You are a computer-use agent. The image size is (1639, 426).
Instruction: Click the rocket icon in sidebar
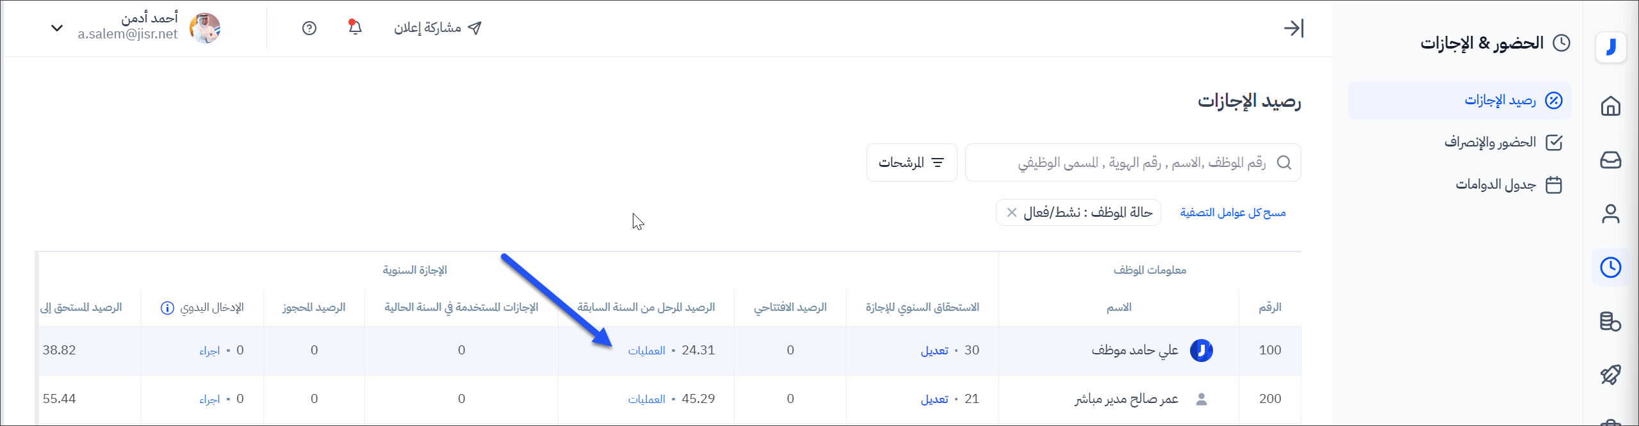pyautogui.click(x=1610, y=375)
